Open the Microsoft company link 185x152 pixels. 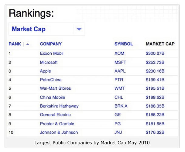(49, 62)
